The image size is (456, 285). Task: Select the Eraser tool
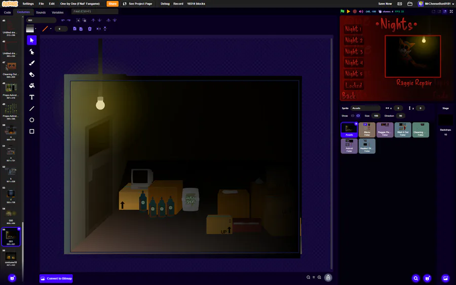[x=32, y=74]
